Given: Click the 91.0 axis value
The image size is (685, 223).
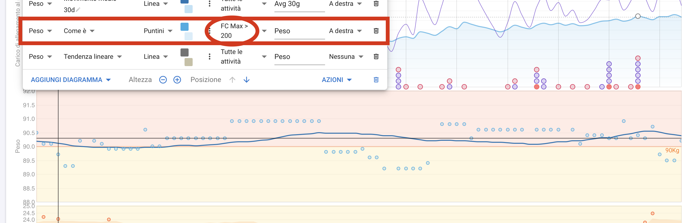Looking at the screenshot, I should coord(29,119).
